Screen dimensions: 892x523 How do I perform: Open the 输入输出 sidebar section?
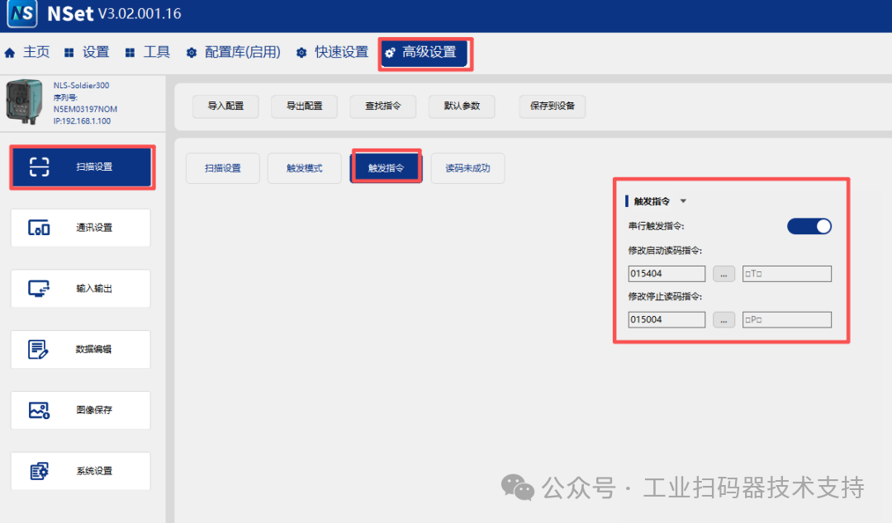point(81,288)
